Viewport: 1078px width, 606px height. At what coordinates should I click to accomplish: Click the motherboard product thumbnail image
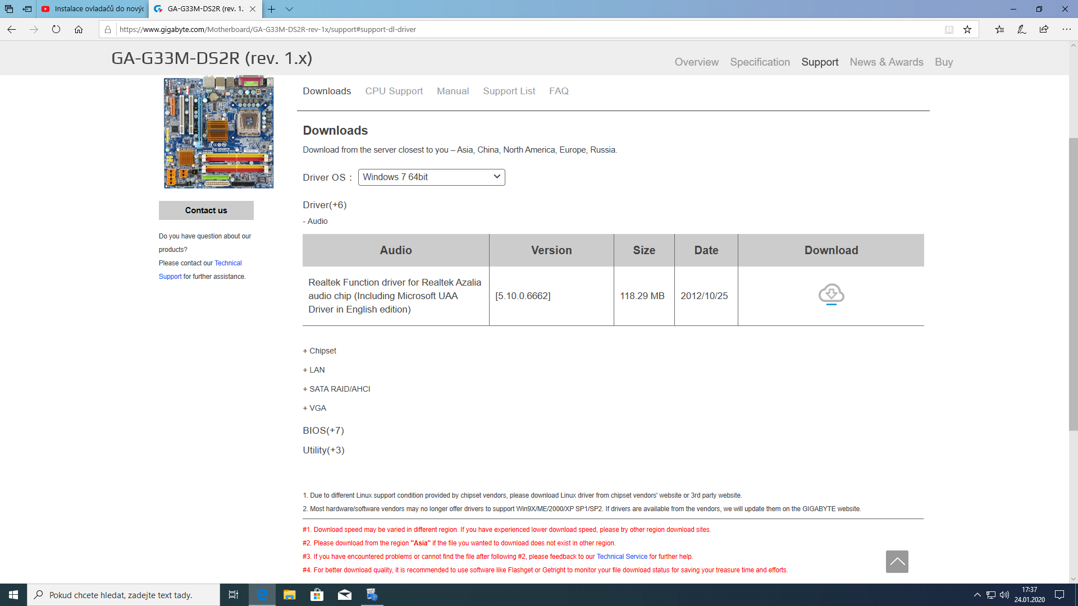(218, 133)
